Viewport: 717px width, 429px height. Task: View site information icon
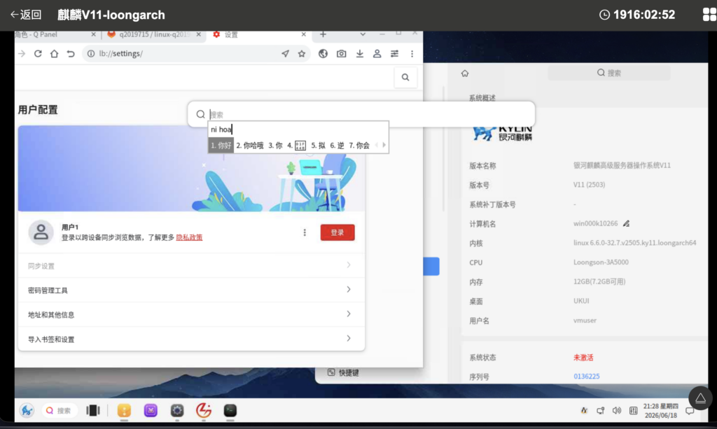click(91, 53)
